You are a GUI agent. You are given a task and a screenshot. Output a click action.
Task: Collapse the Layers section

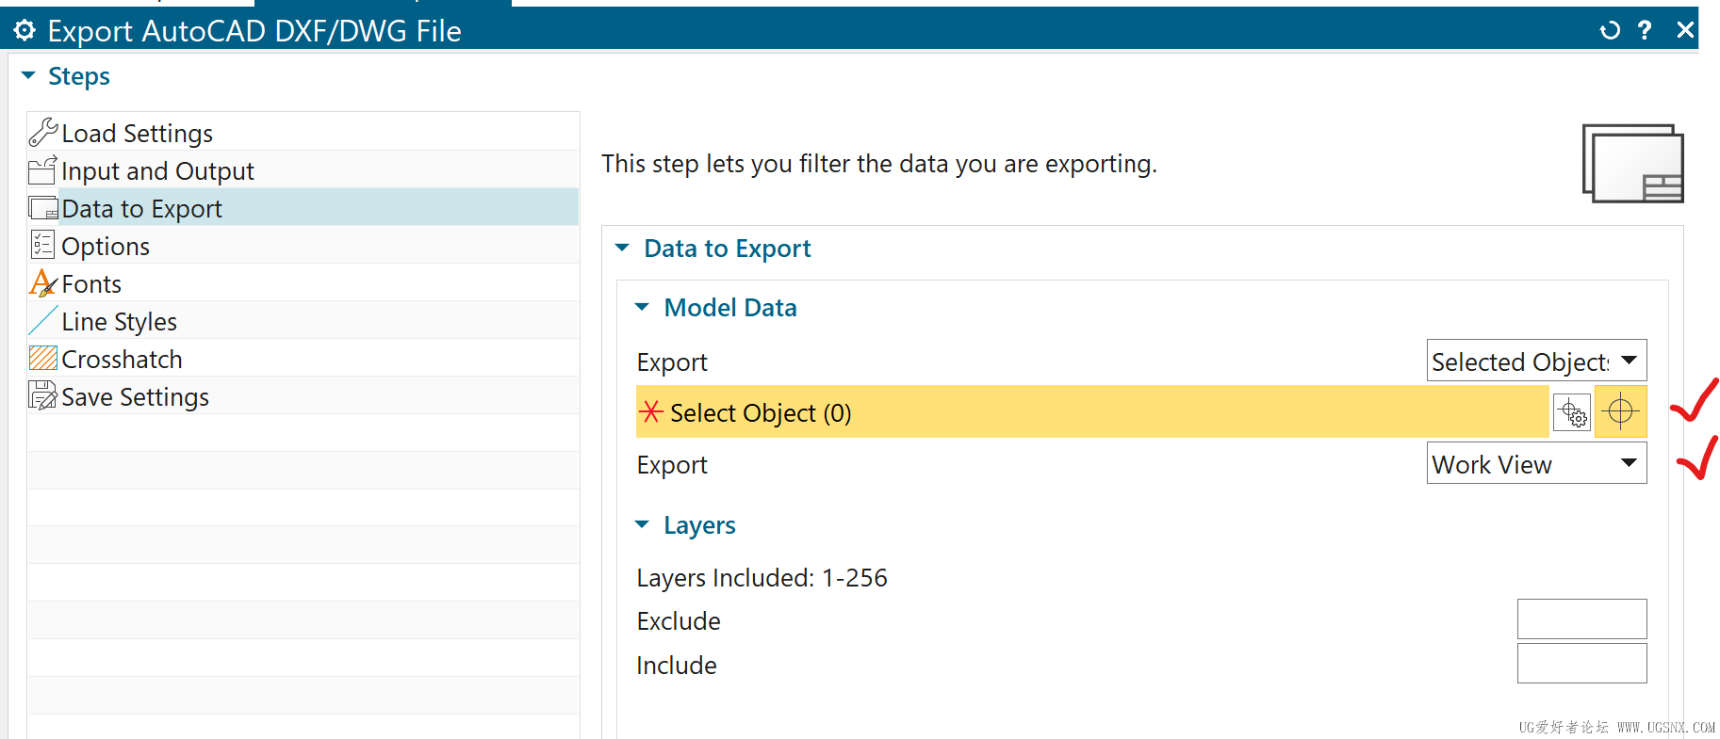pyautogui.click(x=642, y=524)
